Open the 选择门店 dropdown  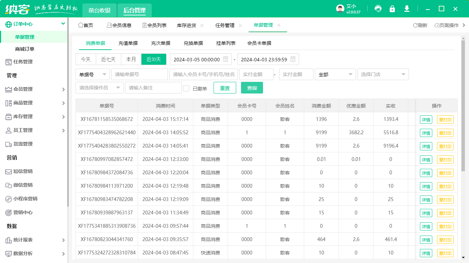383,74
